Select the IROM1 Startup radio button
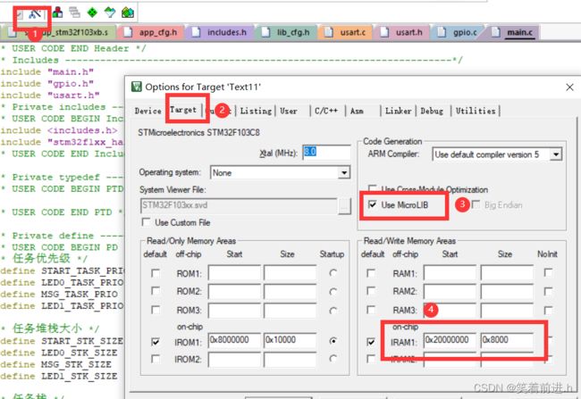 [x=333, y=340]
